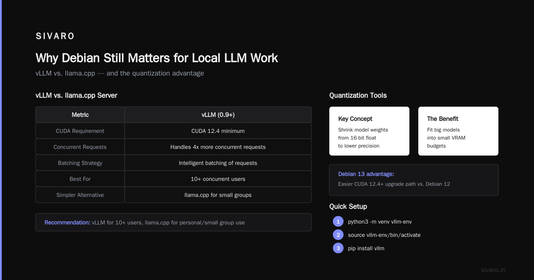Viewport: 534px width, 280px height.
Task: Click the 'Key Concept' card
Action: pyautogui.click(x=369, y=131)
